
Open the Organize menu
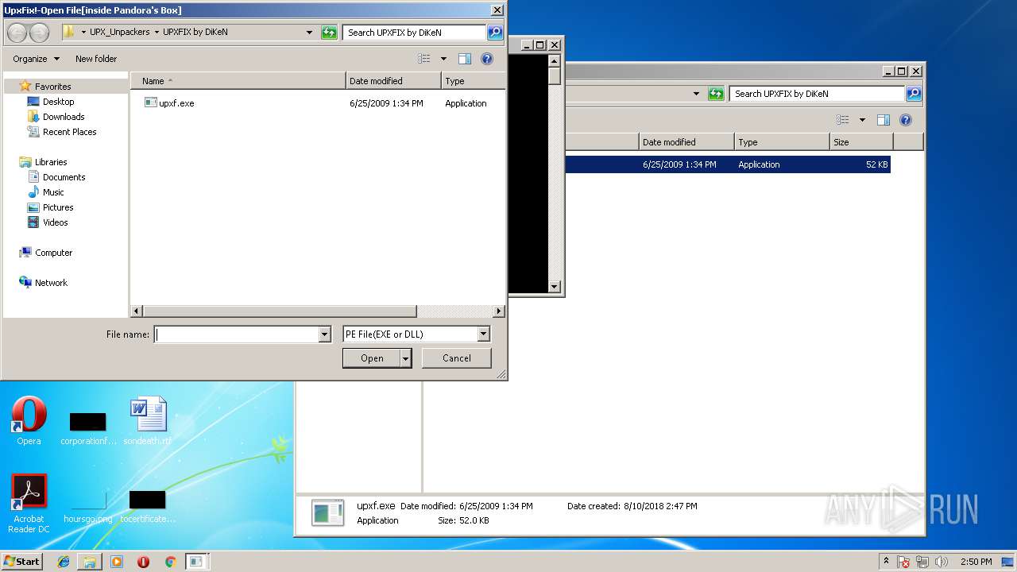coord(36,59)
